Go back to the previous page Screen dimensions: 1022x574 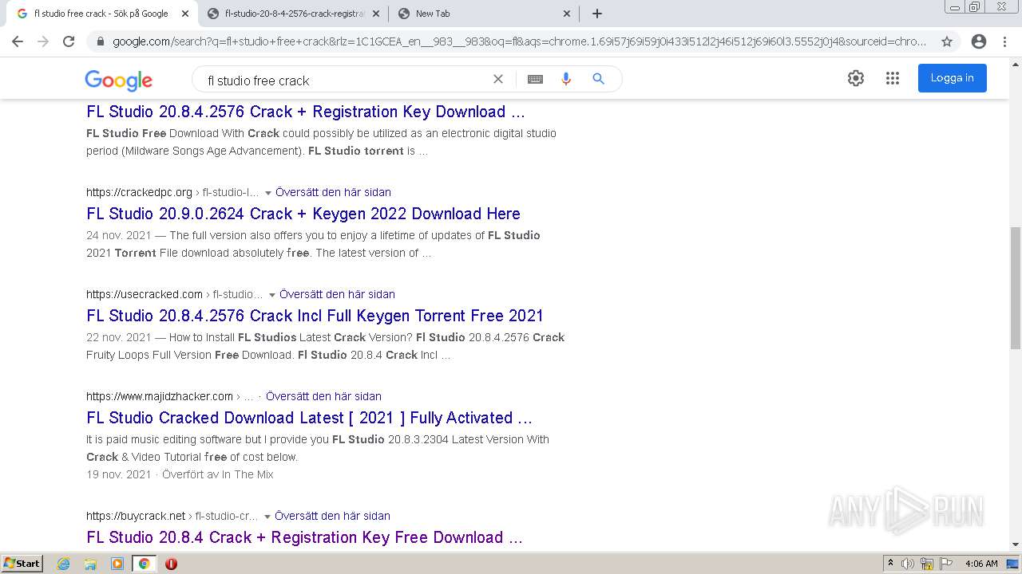tap(18, 41)
